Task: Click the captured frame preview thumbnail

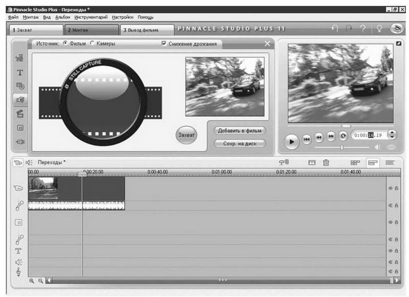Action: click(x=225, y=87)
